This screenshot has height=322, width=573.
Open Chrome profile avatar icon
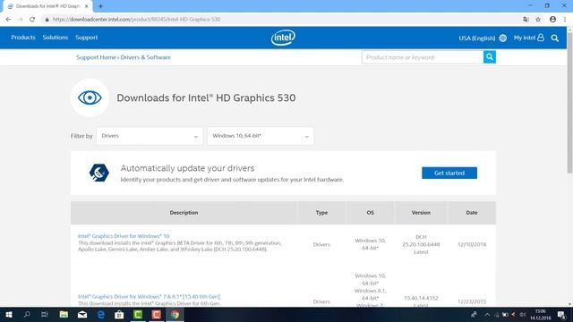click(552, 20)
